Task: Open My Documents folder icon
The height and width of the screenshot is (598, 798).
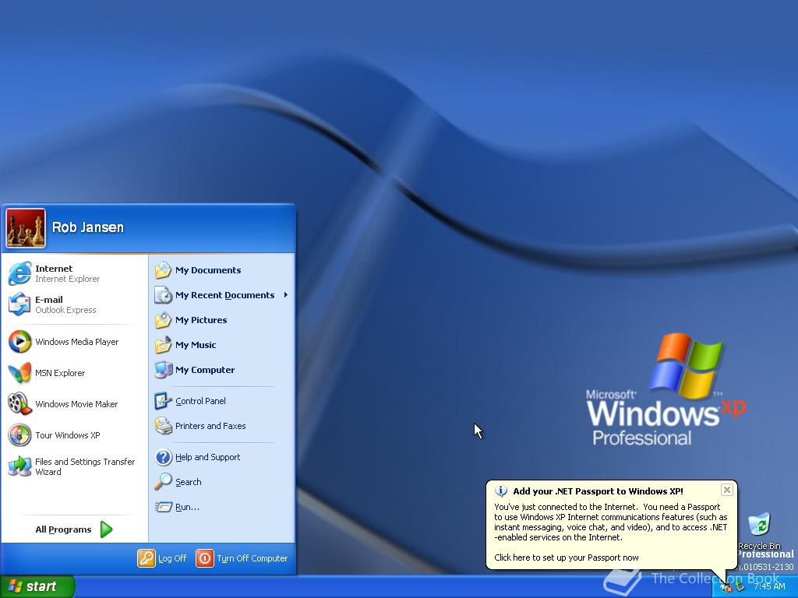Action: point(163,270)
